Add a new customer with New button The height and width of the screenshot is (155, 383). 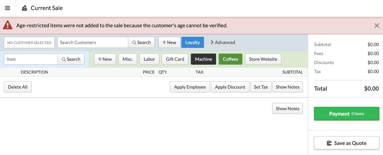[169, 43]
